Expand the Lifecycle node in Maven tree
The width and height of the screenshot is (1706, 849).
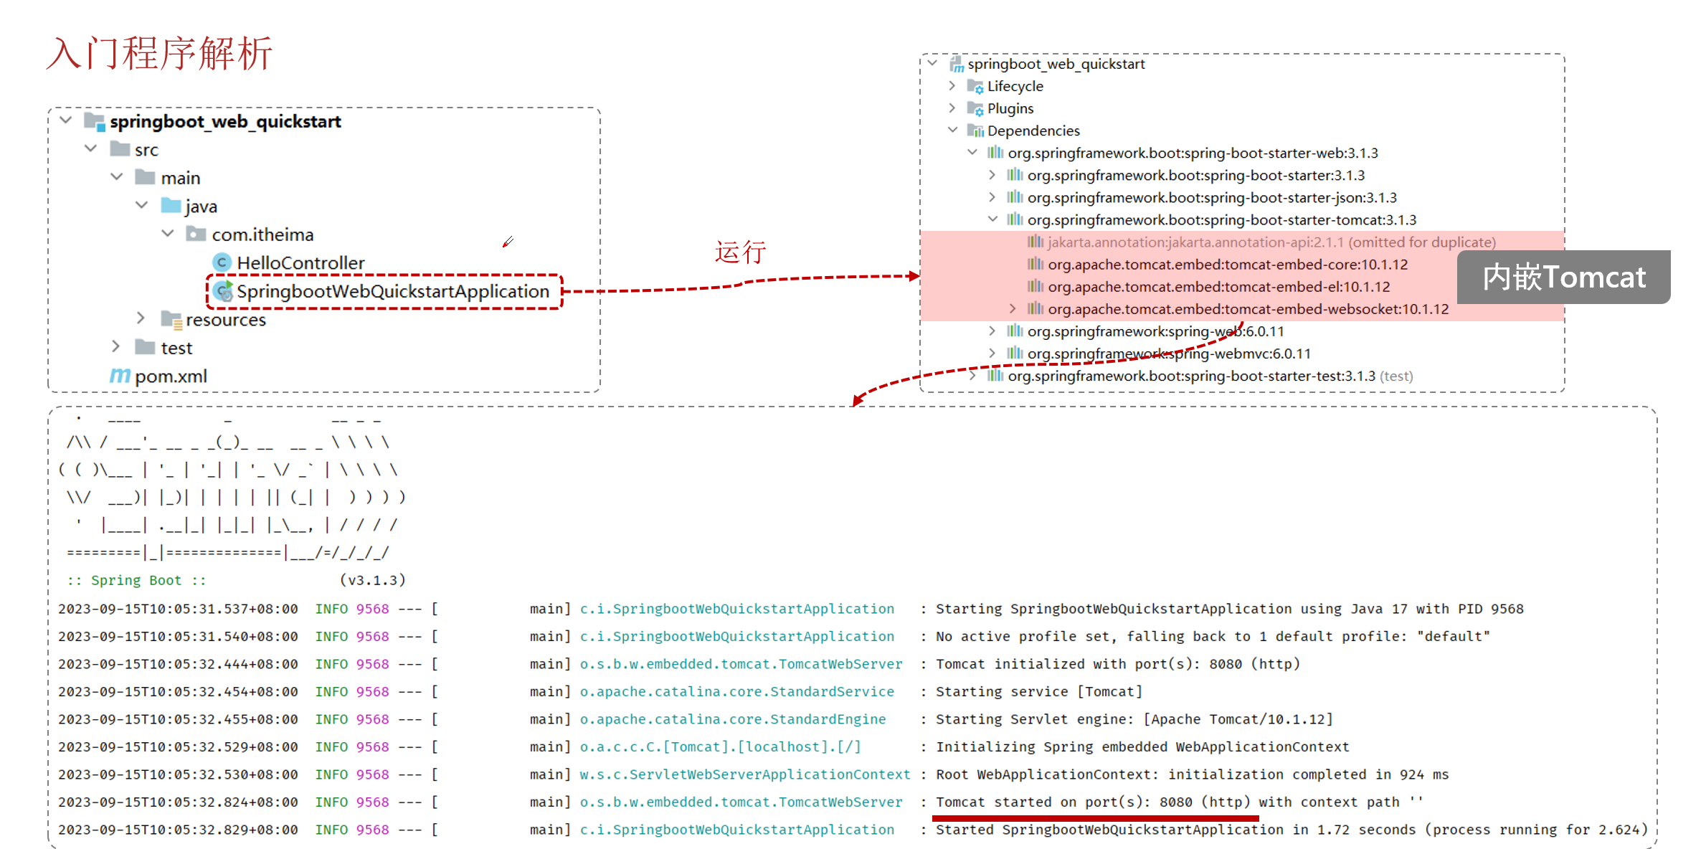tap(952, 86)
